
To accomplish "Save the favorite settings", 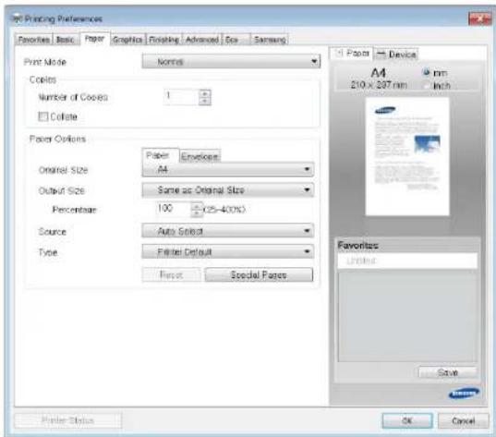I will pyautogui.click(x=447, y=372).
